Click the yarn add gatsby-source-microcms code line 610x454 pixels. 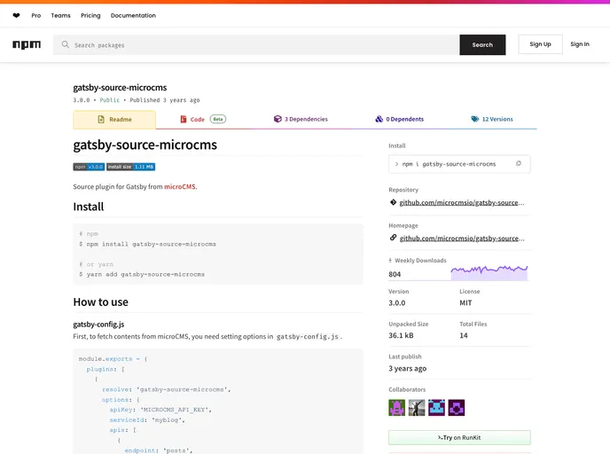[142, 275]
